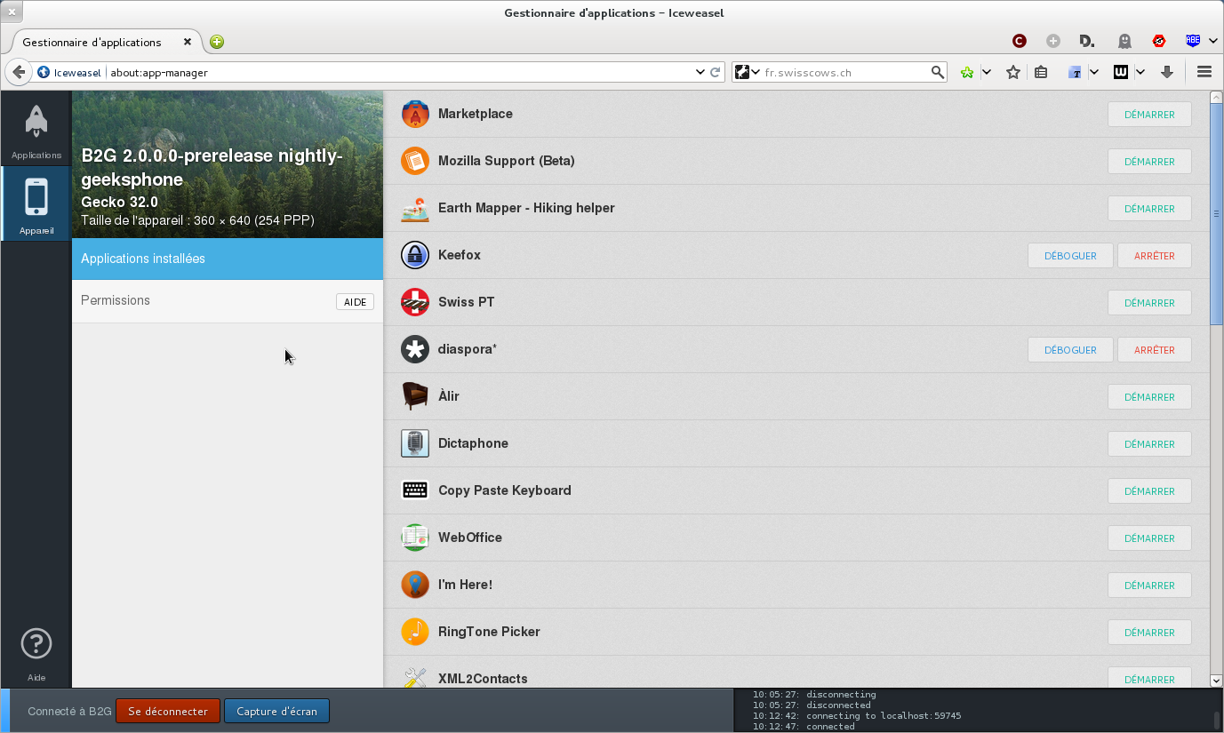Click the log console scrollbar thumb

point(1217,719)
